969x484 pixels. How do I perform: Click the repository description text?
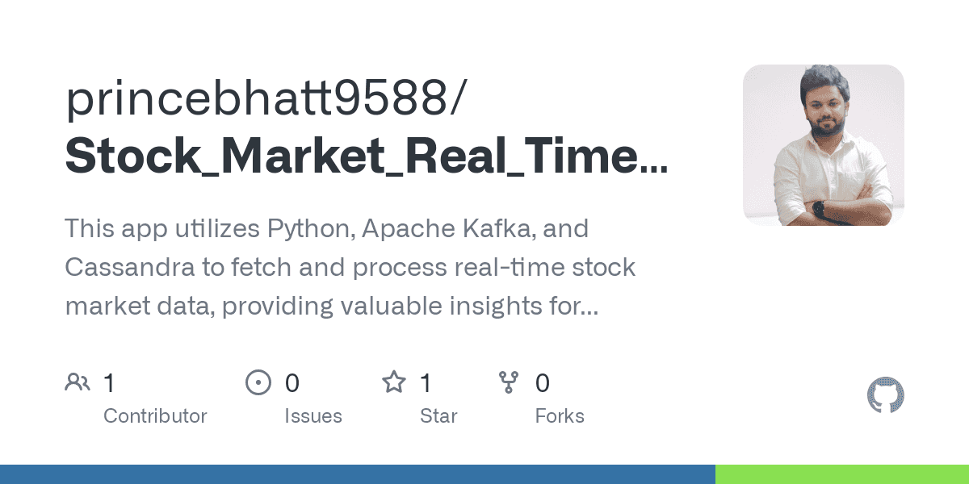point(350,267)
